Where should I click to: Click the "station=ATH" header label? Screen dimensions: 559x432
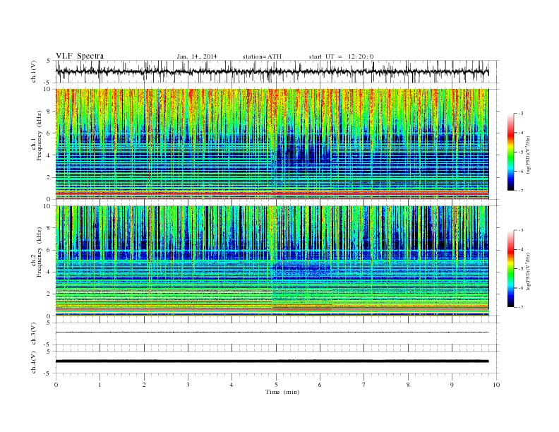[262, 56]
